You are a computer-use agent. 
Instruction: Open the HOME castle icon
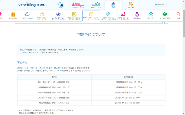[x=60, y=5]
